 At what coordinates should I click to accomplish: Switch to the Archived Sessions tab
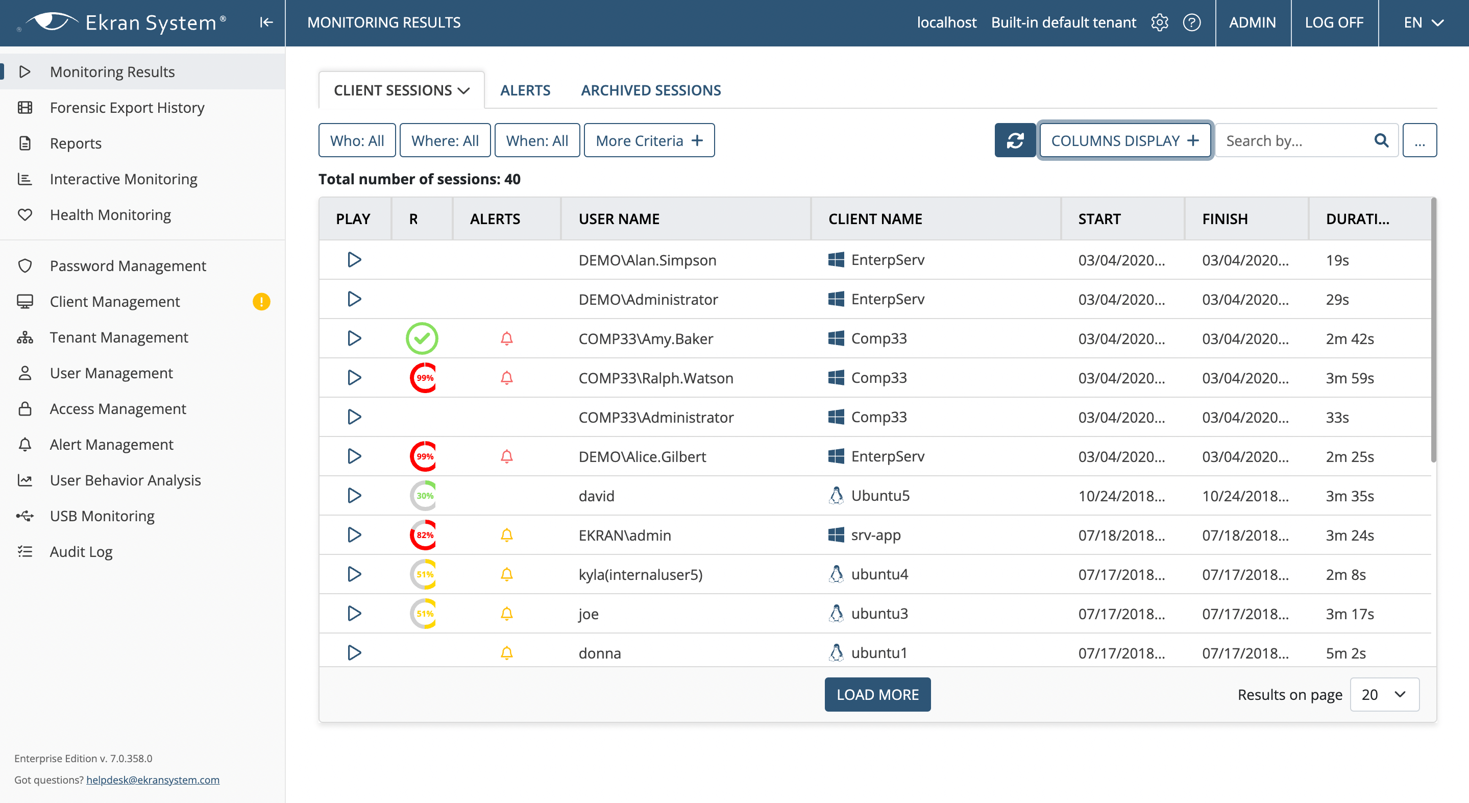651,90
